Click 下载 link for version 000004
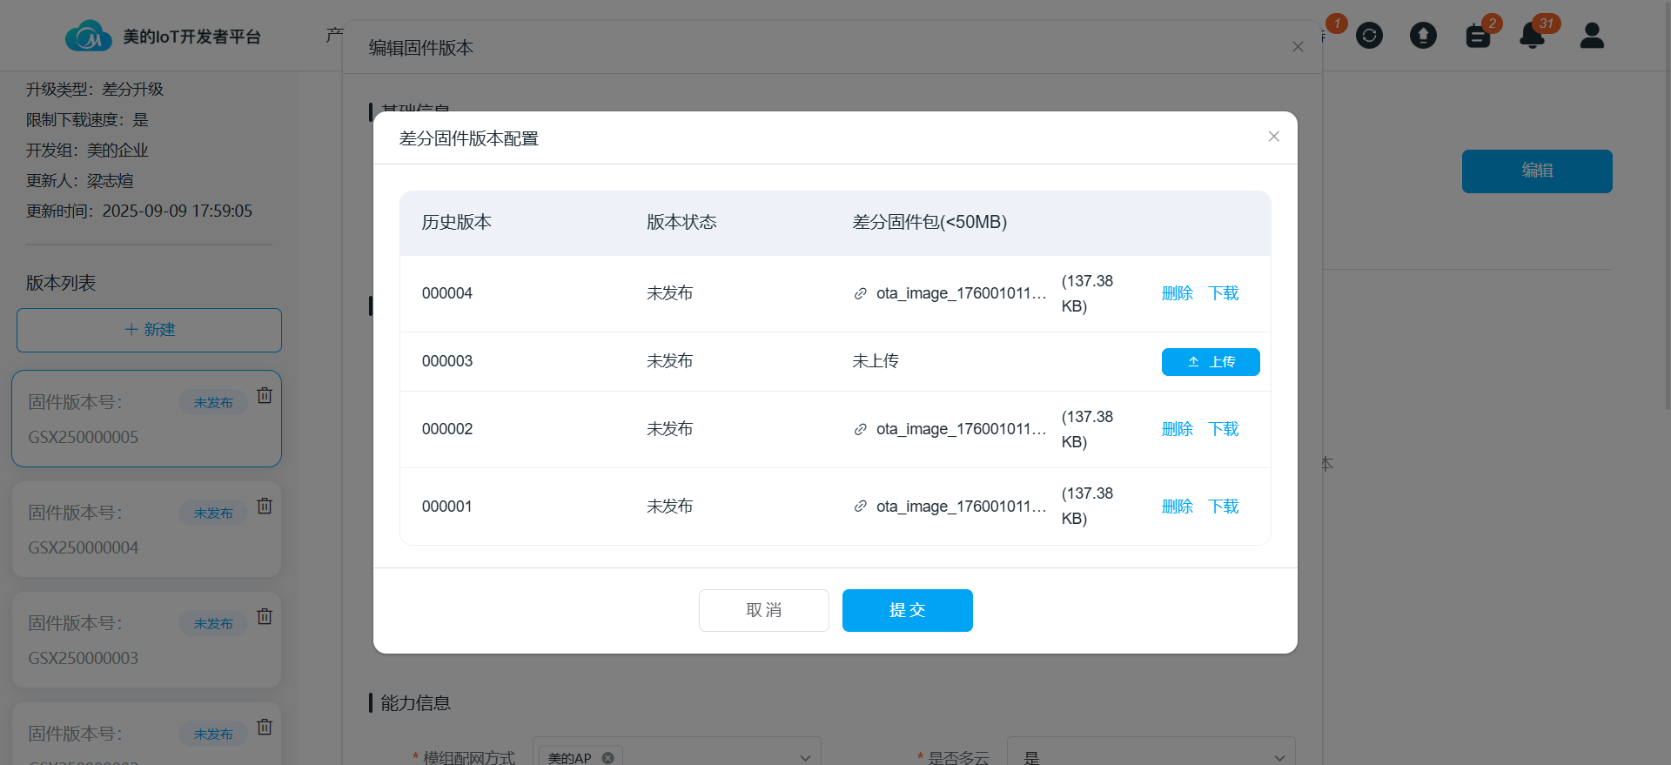The height and width of the screenshot is (765, 1671). pos(1223,293)
